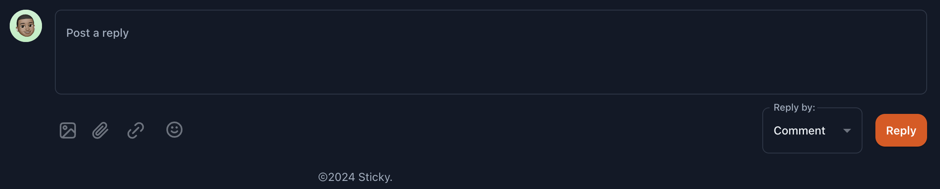Click the ©2024 Sticky footer text
Image resolution: width=940 pixels, height=189 pixels.
pos(355,177)
